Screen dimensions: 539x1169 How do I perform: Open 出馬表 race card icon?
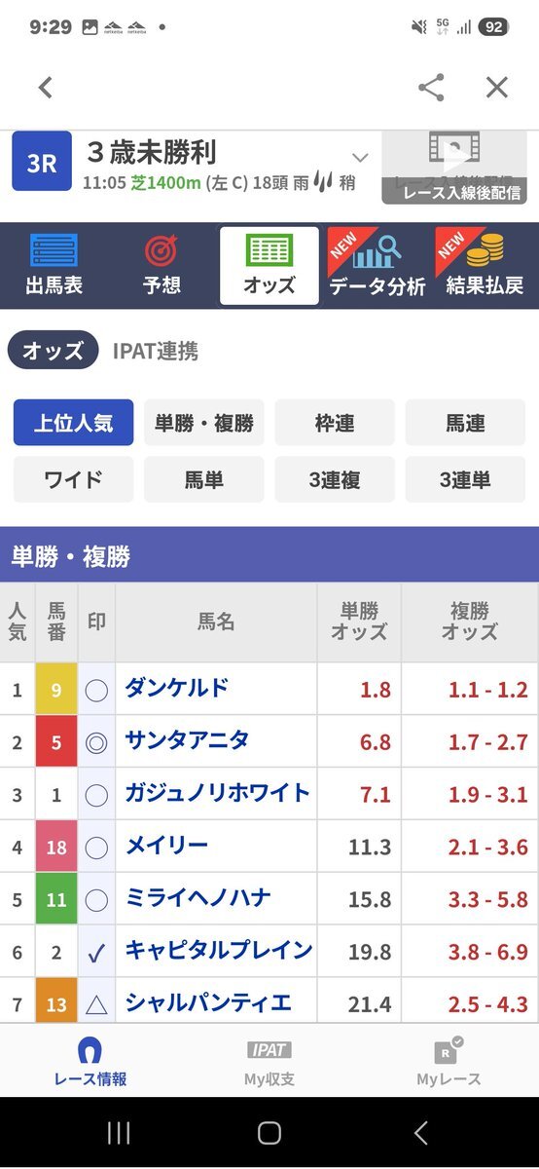54,251
